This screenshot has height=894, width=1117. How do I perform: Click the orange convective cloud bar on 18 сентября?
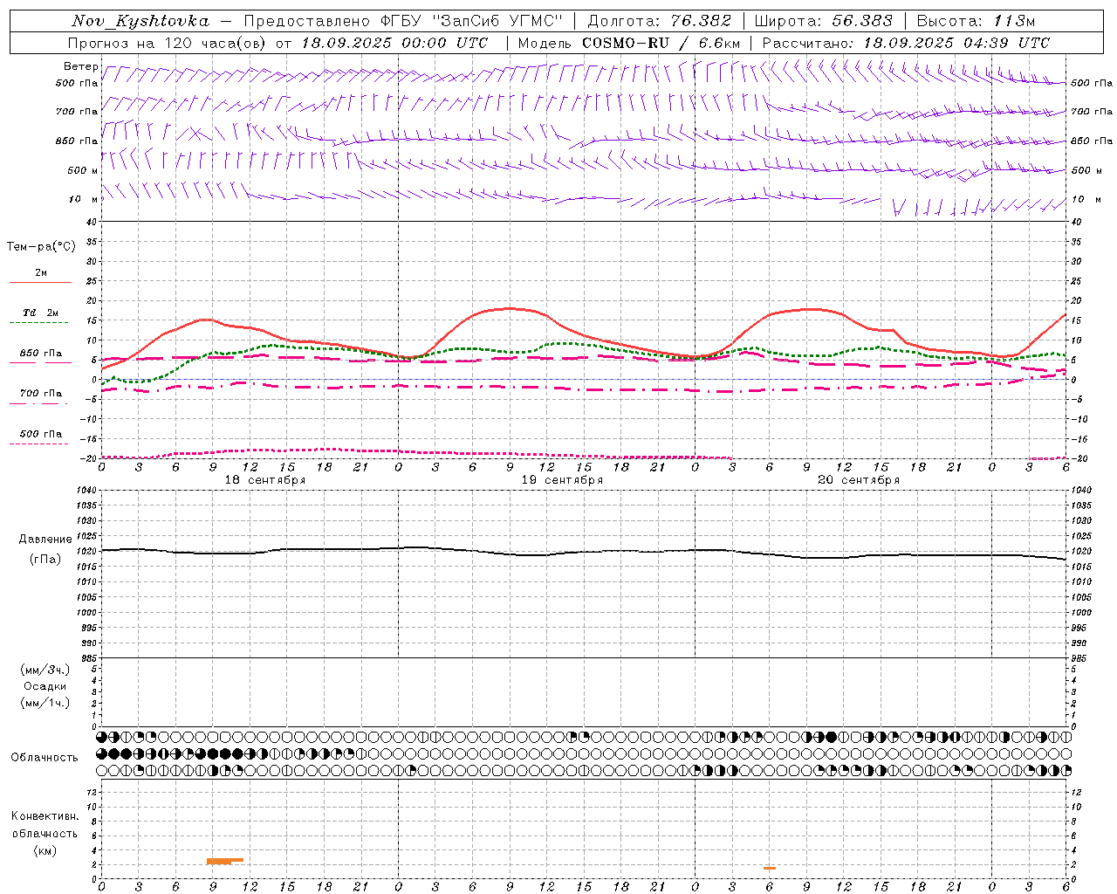click(225, 861)
